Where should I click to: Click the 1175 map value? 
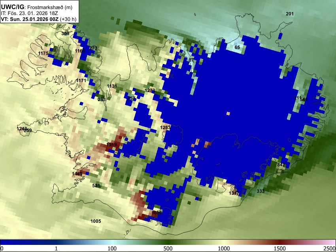[43, 53]
